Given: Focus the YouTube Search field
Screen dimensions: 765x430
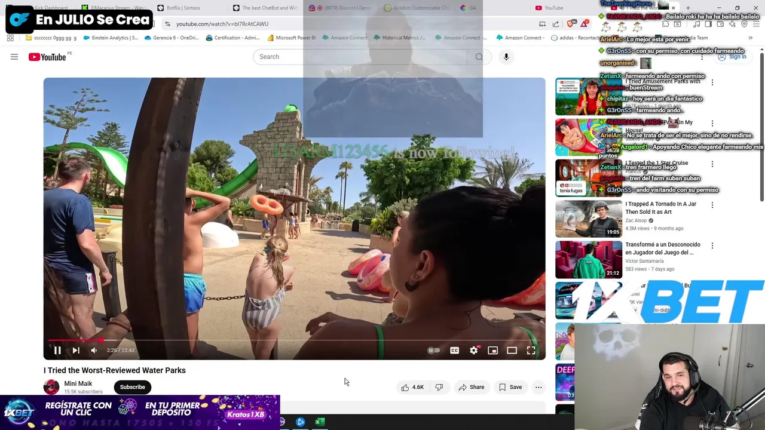Looking at the screenshot, I should pyautogui.click(x=361, y=57).
